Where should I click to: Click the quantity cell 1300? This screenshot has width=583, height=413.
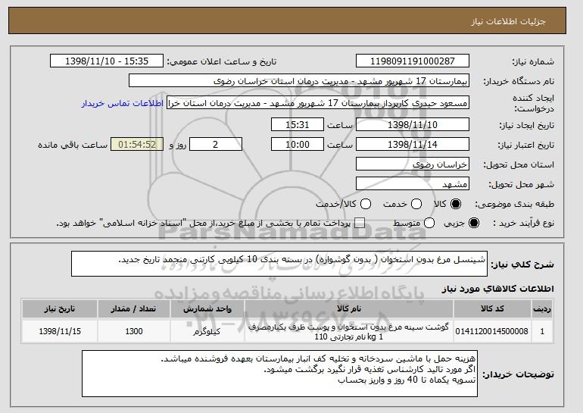(x=134, y=331)
